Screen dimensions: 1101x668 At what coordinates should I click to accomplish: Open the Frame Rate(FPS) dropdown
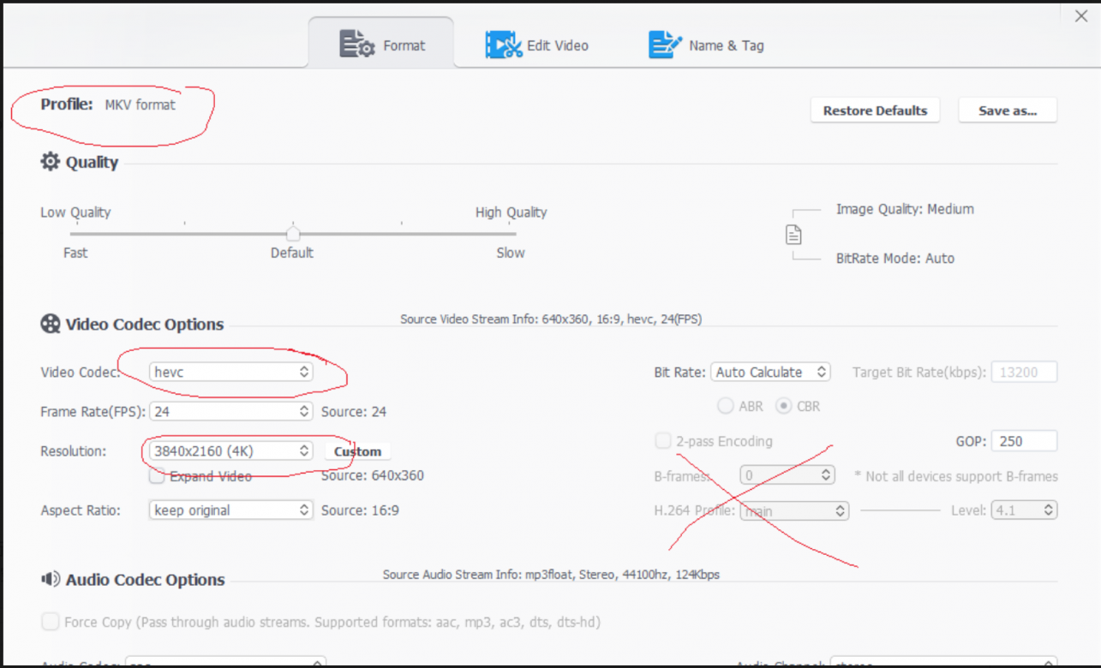(x=231, y=411)
